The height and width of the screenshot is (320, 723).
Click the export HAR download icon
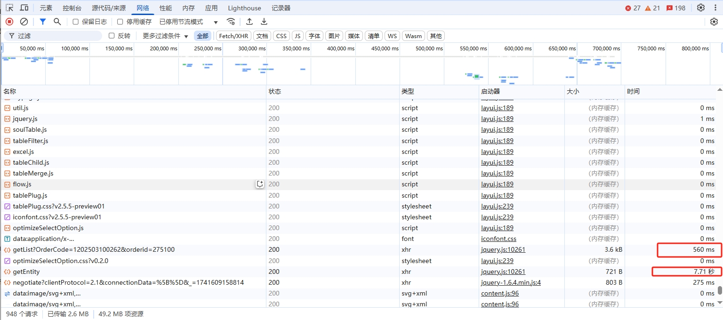pos(264,22)
